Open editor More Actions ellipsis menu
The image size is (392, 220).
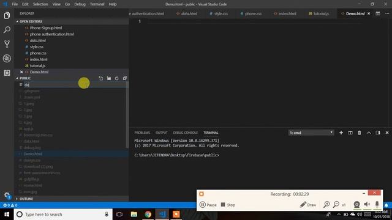387,13
